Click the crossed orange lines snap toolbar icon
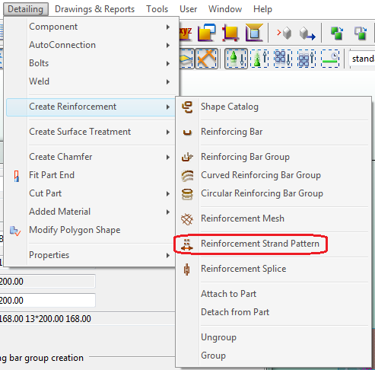Screen dimensions: 375x370 [206, 59]
